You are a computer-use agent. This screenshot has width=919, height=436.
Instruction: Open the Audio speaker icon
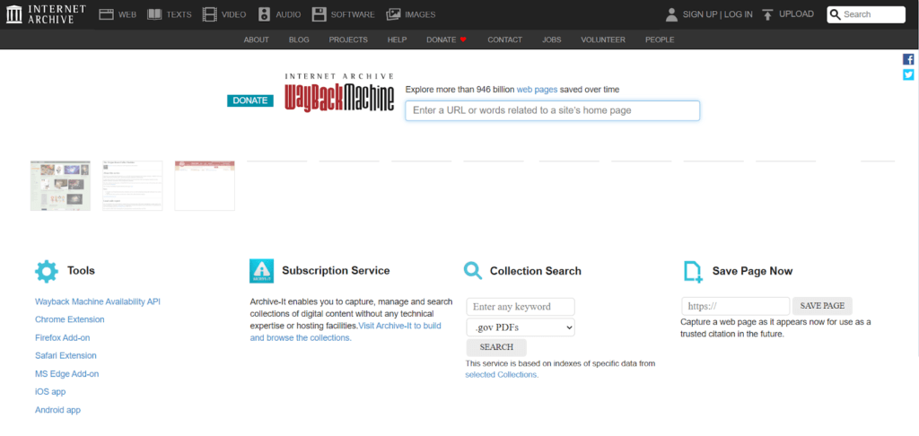tap(264, 14)
